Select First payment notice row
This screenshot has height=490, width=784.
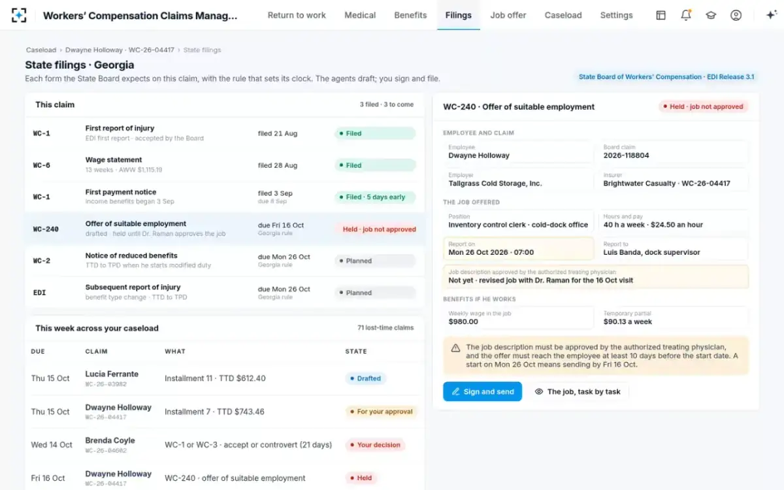(x=225, y=197)
